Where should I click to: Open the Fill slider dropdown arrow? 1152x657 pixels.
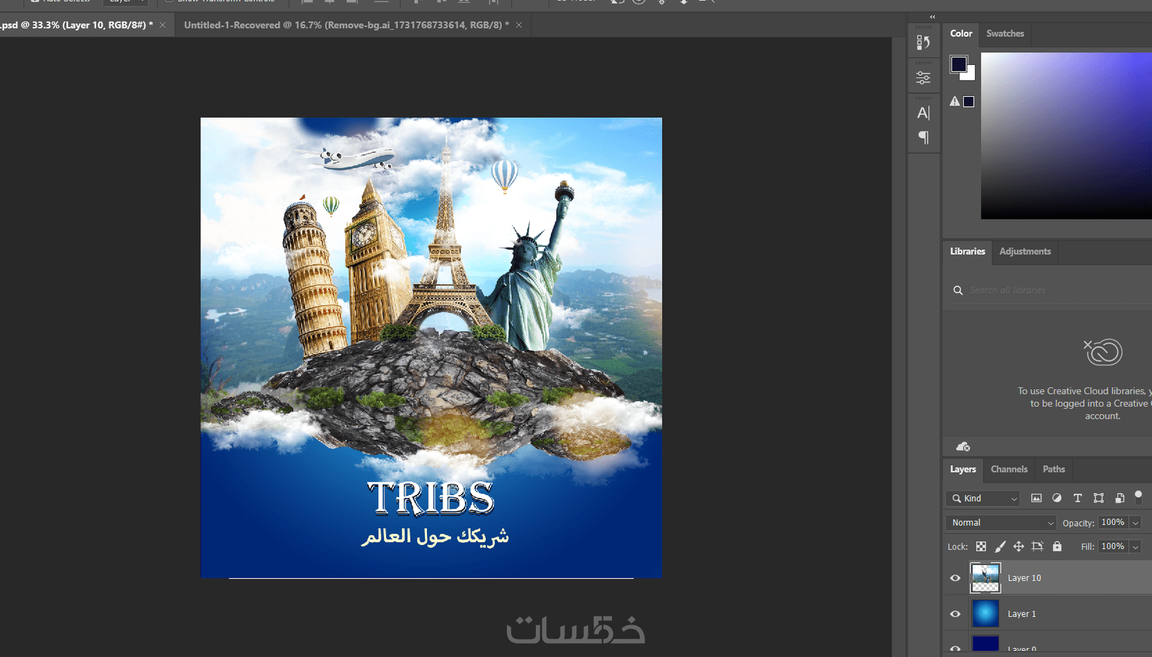point(1135,547)
